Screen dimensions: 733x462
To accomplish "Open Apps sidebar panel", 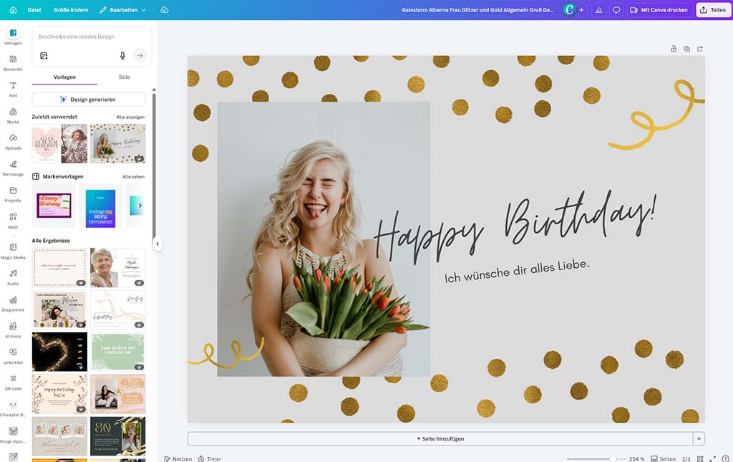I will tap(13, 220).
